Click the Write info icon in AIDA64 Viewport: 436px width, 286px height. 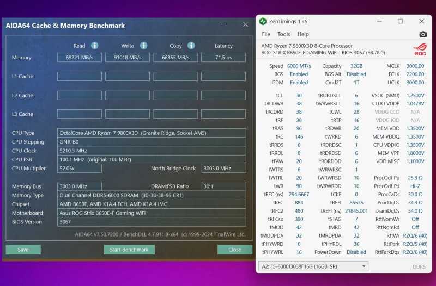coord(143,46)
